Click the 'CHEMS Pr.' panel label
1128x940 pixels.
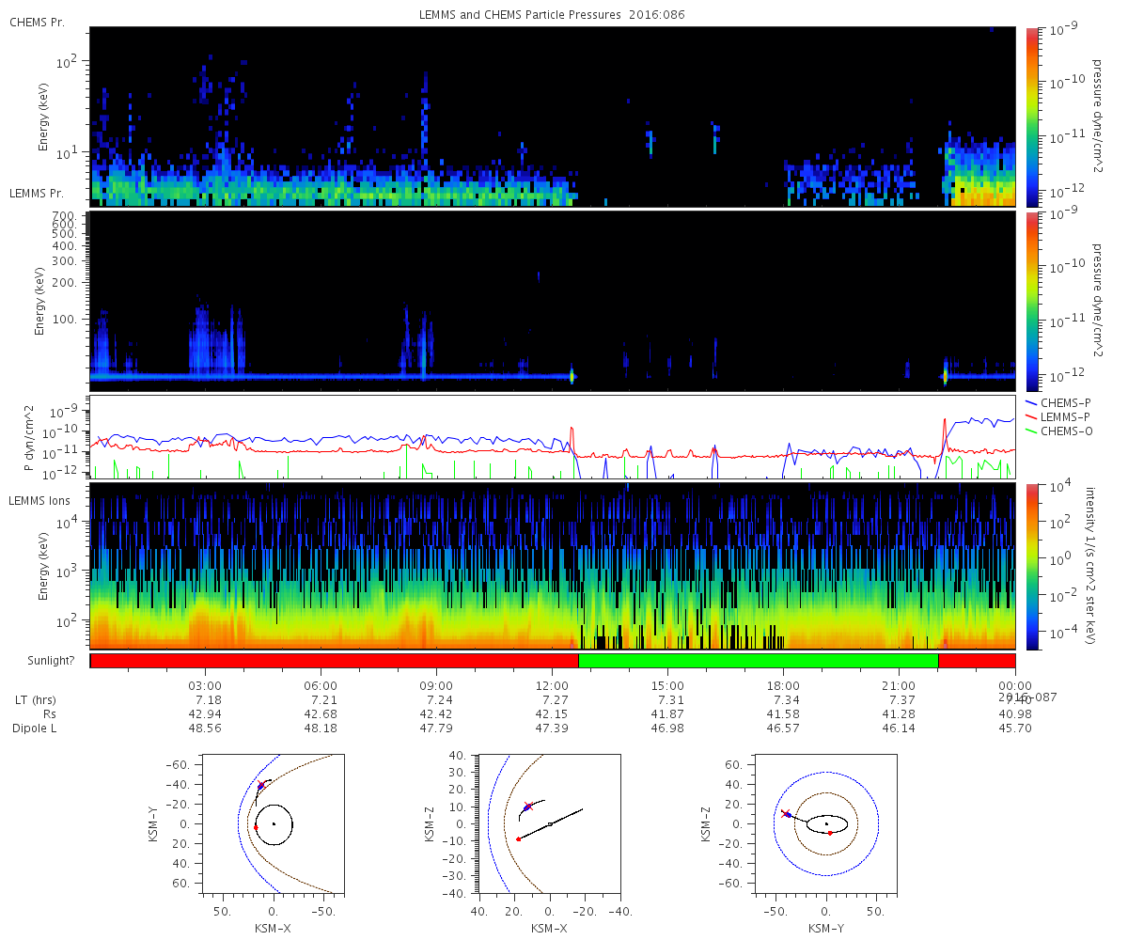37,22
